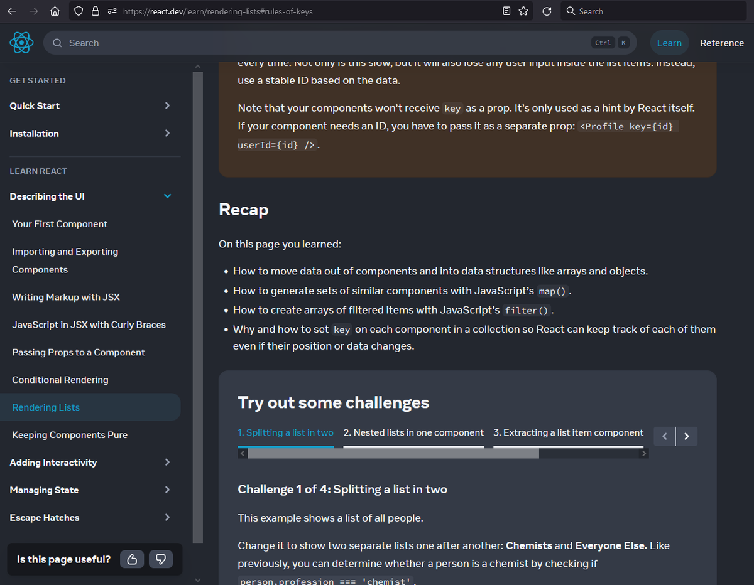754x585 pixels.
Task: Open tracking protection shield icon
Action: point(79,11)
